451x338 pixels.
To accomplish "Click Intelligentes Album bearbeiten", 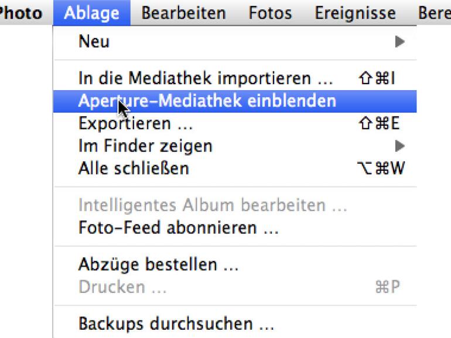I will [213, 205].
